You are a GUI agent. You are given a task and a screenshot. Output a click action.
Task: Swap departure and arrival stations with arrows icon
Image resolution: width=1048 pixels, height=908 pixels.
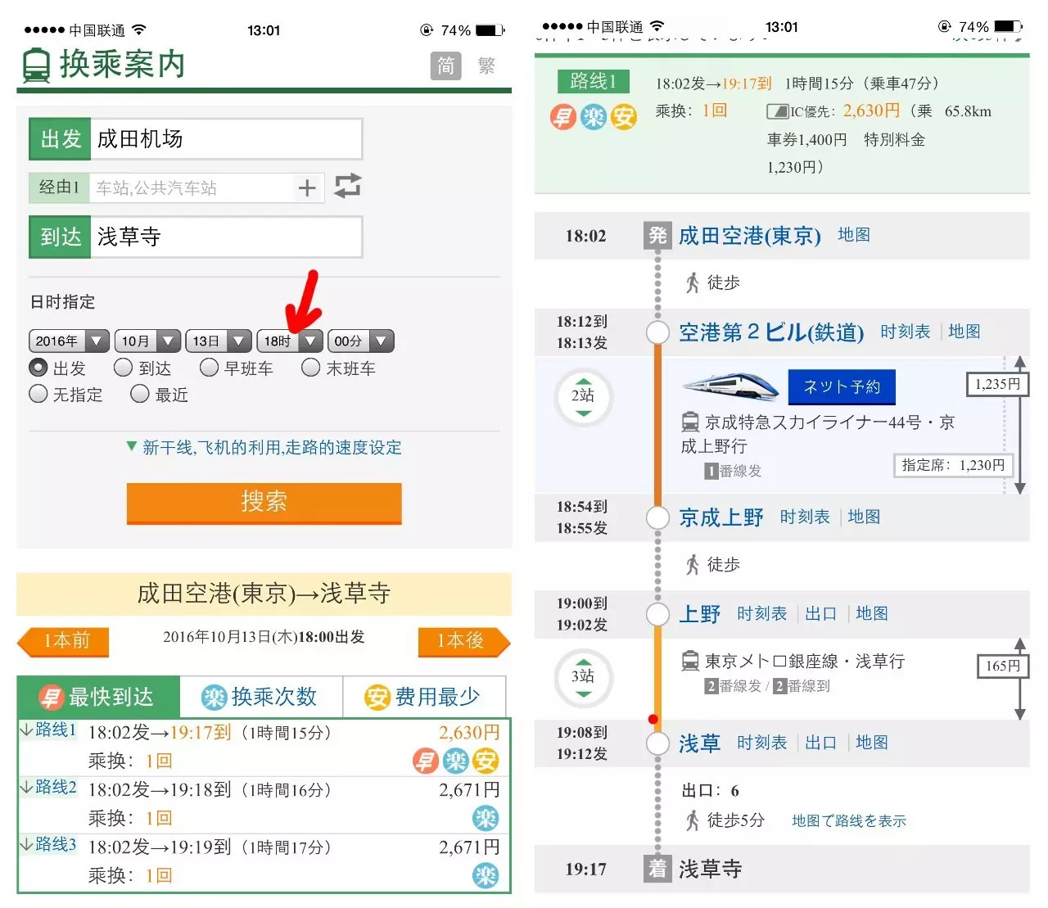[x=347, y=187]
